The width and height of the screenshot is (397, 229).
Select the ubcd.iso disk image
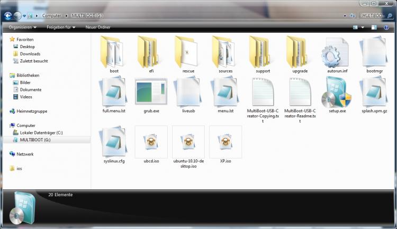tap(151, 142)
